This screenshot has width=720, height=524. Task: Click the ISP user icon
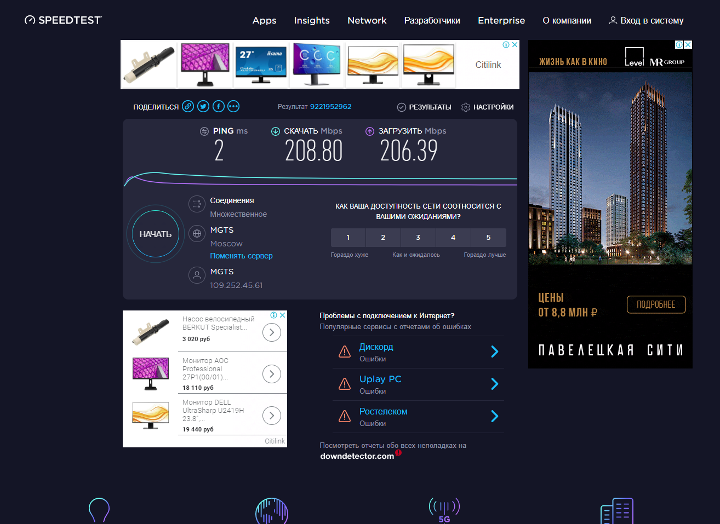pos(197,275)
